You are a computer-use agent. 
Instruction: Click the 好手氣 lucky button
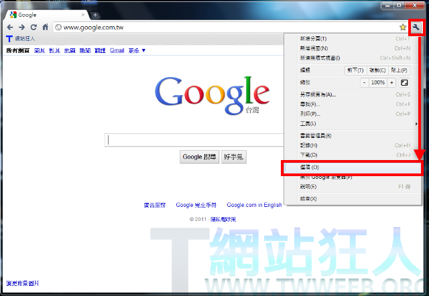point(234,157)
